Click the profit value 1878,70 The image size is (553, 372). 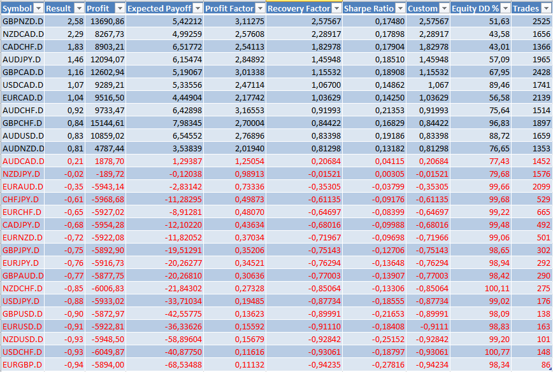pyautogui.click(x=110, y=161)
